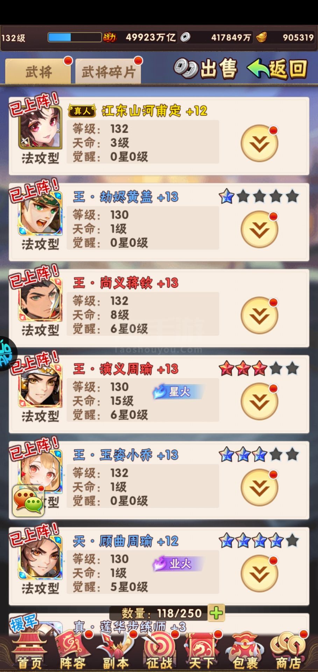The image size is (318, 672).
Task: Tap the gold ingot currency icon
Action: click(x=261, y=37)
